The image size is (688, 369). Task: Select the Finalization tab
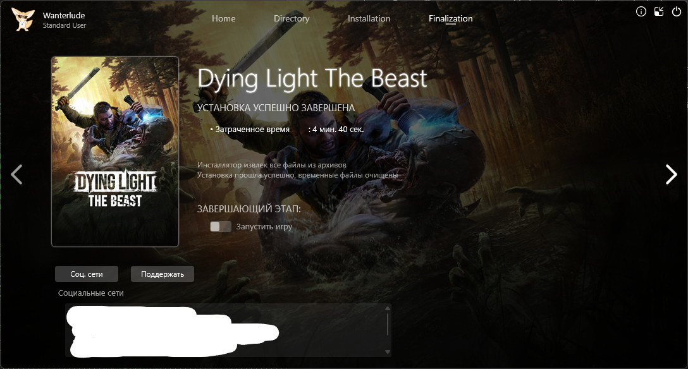(451, 18)
